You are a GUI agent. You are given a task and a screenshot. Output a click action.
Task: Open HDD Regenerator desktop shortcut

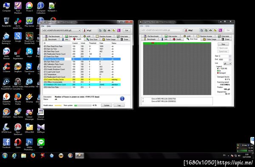[x=18, y=54]
